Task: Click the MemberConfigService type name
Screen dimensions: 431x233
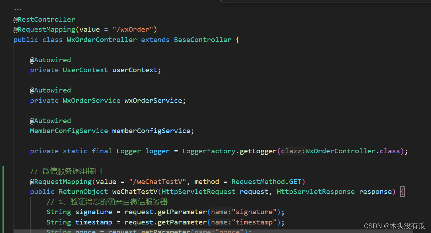Action: coord(69,131)
